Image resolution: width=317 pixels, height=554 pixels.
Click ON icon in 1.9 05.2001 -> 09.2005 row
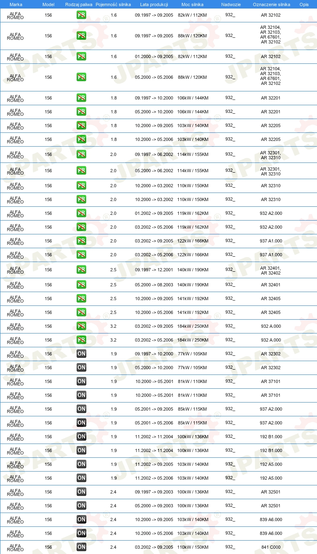point(81,409)
